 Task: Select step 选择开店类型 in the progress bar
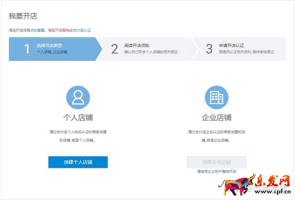point(49,46)
